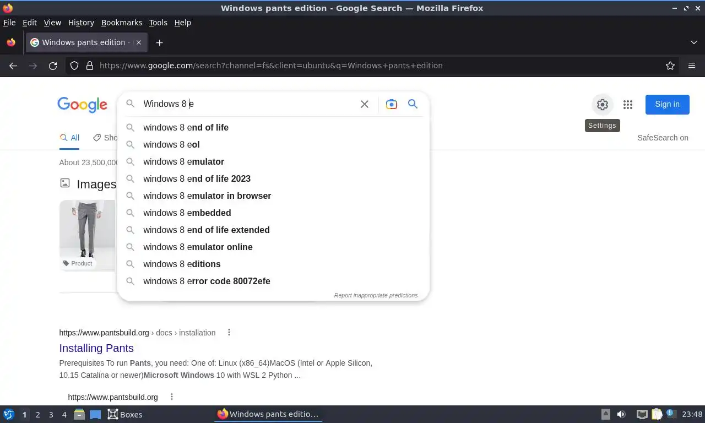Select the All results tab

click(69, 138)
